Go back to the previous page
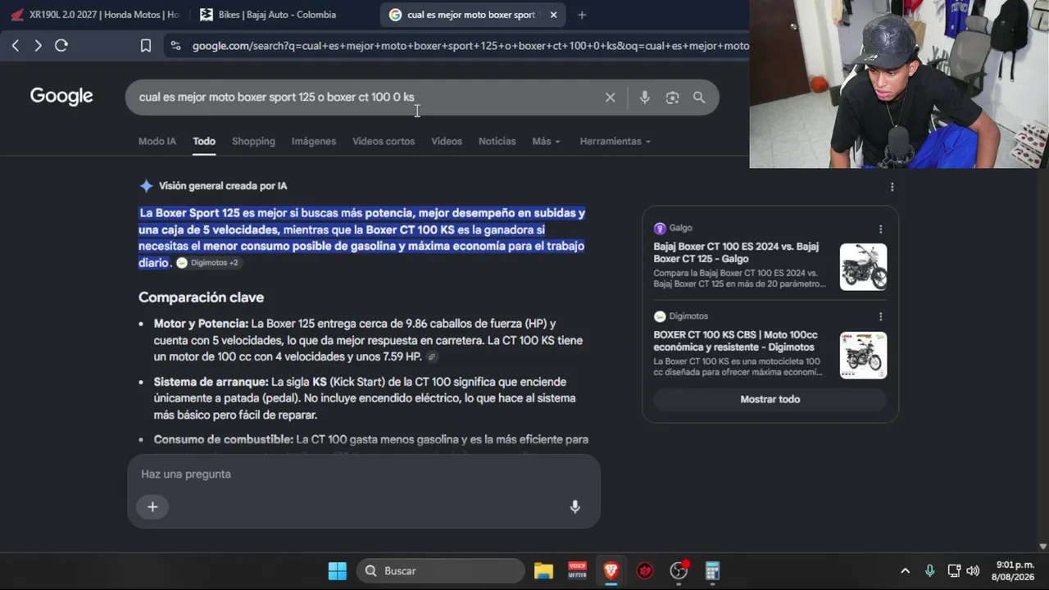Screen dimensions: 1049x590 (16, 46)
